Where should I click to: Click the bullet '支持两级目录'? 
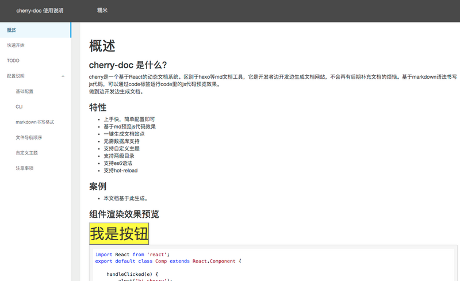pos(119,156)
